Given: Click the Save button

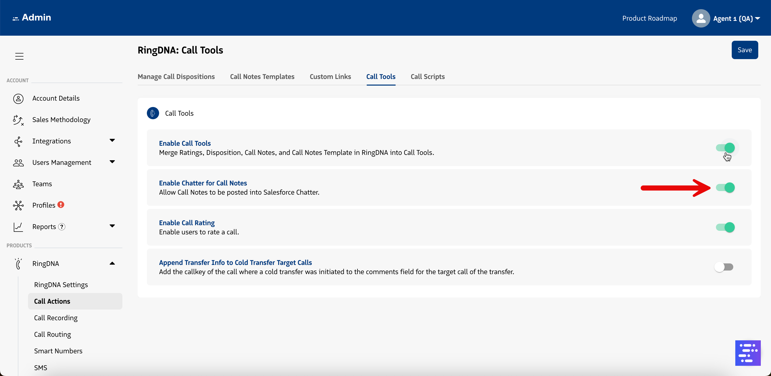Looking at the screenshot, I should tap(744, 50).
